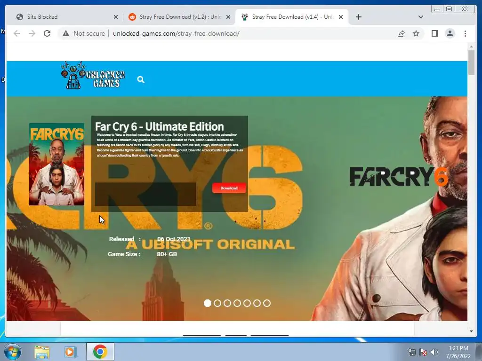Screen dimensions: 482x361
Task: Click the page scrollbar thumb
Action: pyautogui.click(x=471, y=63)
